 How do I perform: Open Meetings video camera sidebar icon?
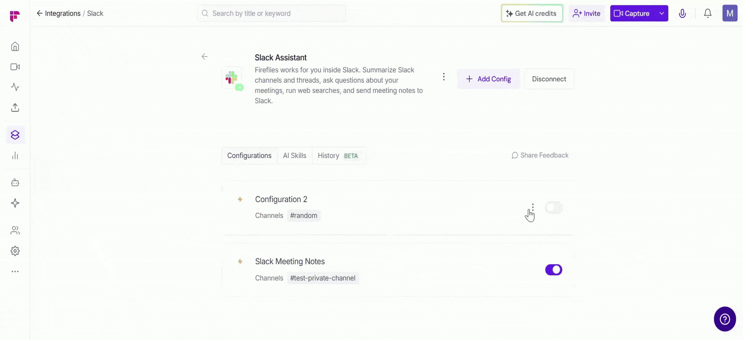tap(15, 67)
